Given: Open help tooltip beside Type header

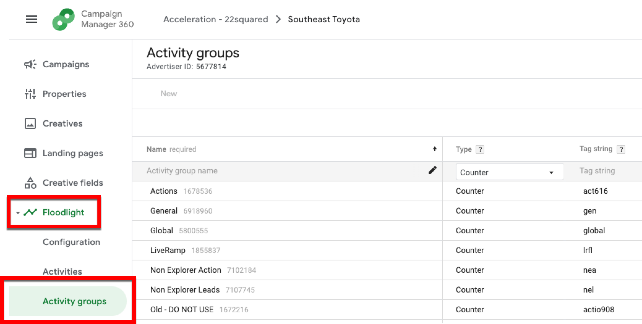Looking at the screenshot, I should [x=480, y=149].
